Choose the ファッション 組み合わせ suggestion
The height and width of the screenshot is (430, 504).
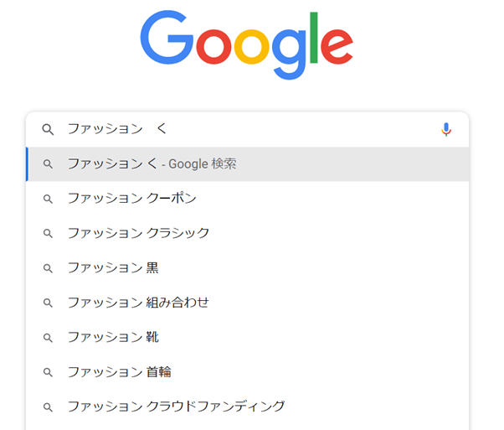point(138,303)
